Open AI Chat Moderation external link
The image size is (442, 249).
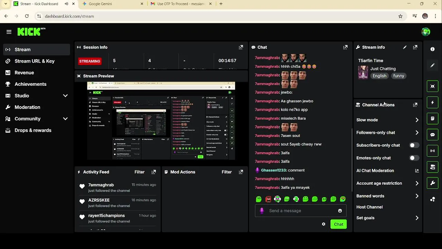coord(417,170)
